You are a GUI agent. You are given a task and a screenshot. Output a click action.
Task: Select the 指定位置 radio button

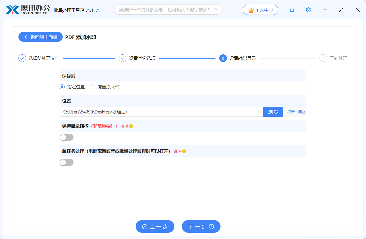coord(62,87)
